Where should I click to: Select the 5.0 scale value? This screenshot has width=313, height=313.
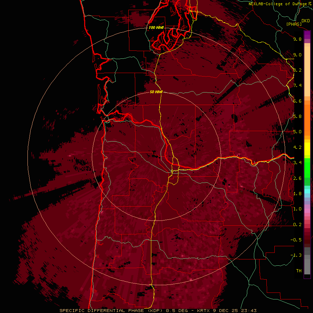click(297, 132)
